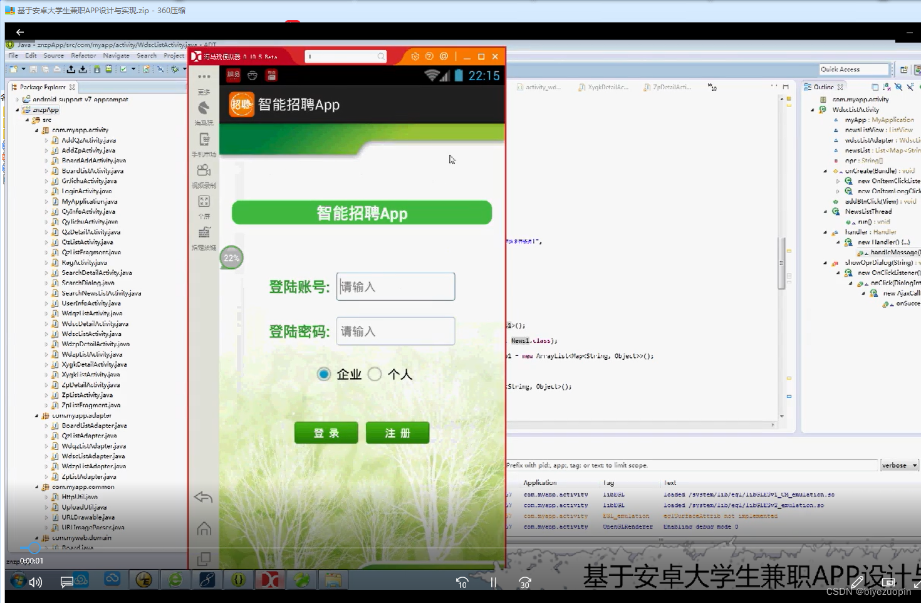The height and width of the screenshot is (603, 921).
Task: Open the 360 compression icon in the taskbar
Action: [301, 581]
